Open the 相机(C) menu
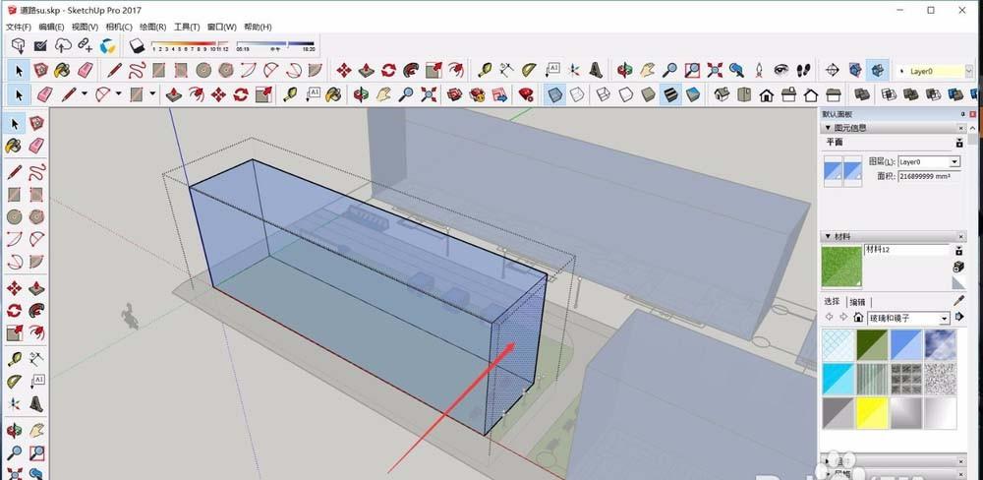 pyautogui.click(x=119, y=27)
